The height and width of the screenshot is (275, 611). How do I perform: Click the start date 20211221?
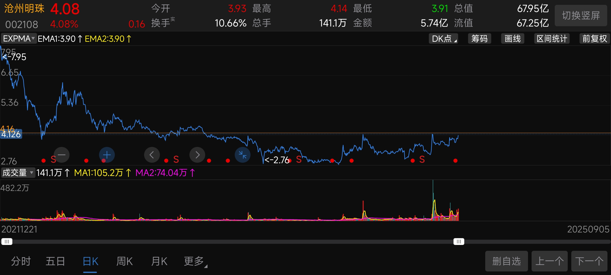pyautogui.click(x=19, y=229)
